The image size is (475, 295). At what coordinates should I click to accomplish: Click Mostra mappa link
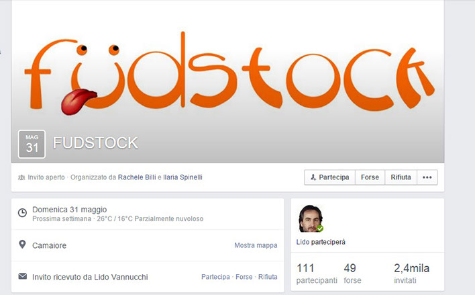[x=256, y=245]
